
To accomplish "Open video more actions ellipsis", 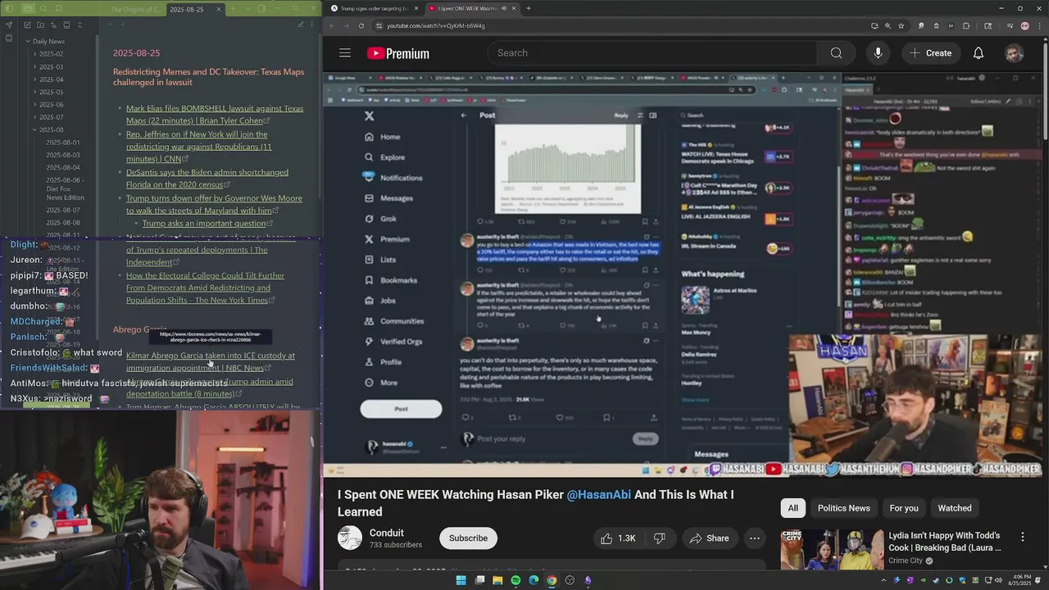I will click(755, 538).
